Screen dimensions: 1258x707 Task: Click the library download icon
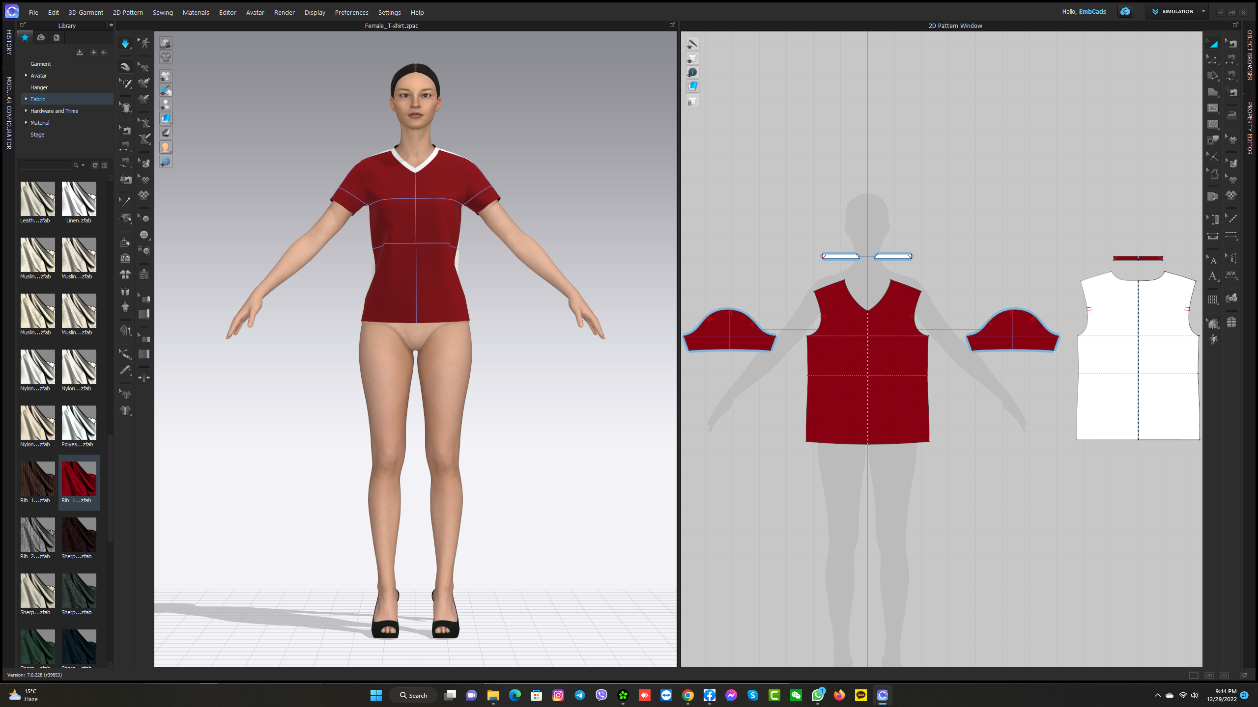(80, 53)
